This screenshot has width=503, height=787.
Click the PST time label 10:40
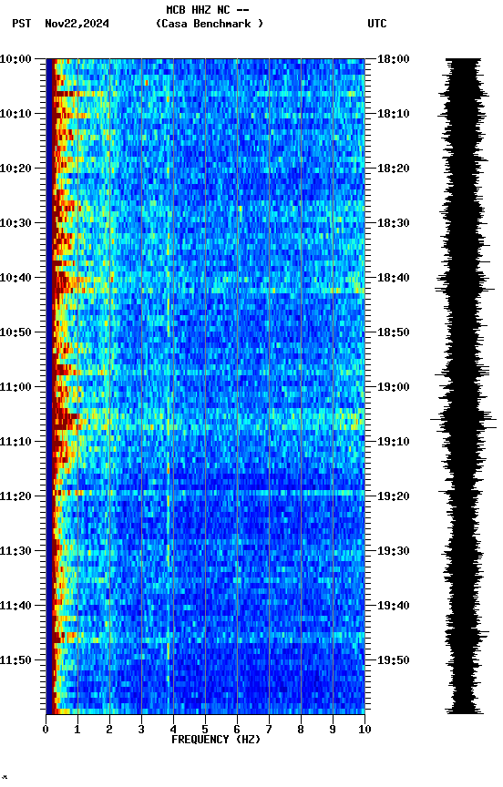pos(15,278)
